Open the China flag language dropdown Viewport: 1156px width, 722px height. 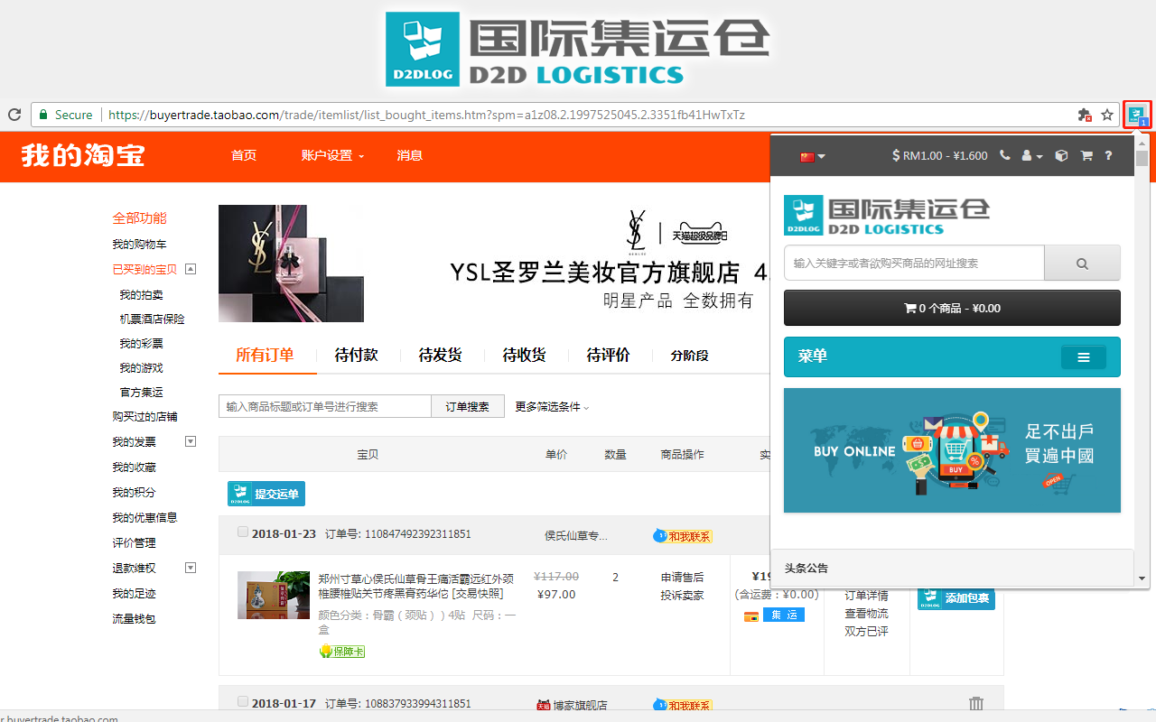click(x=812, y=156)
